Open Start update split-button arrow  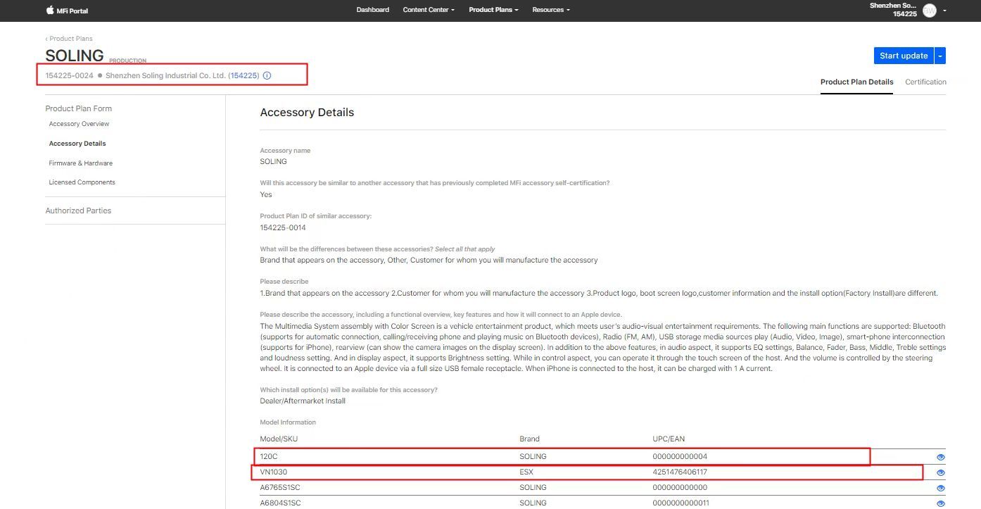[x=940, y=56]
